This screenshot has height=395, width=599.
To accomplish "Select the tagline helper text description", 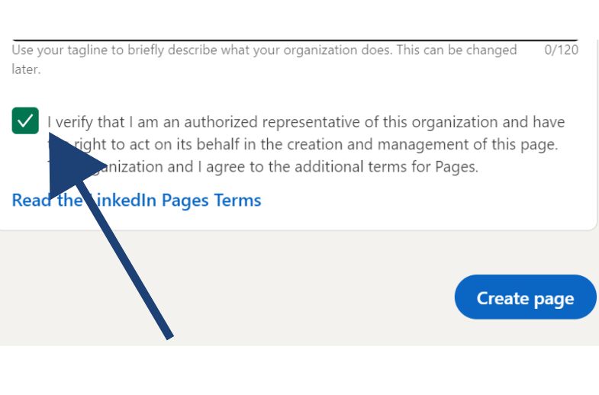I will (x=264, y=59).
